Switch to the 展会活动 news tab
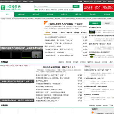Screen dimensions: 114x114 pos(84,33)
